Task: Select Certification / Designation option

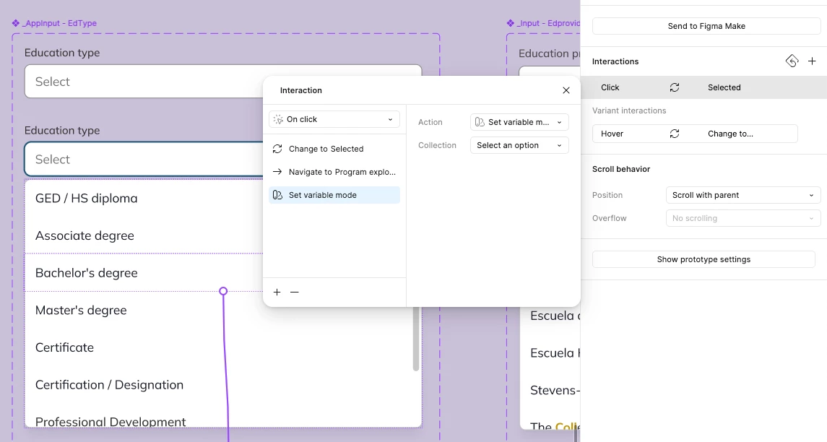Action: (x=110, y=385)
